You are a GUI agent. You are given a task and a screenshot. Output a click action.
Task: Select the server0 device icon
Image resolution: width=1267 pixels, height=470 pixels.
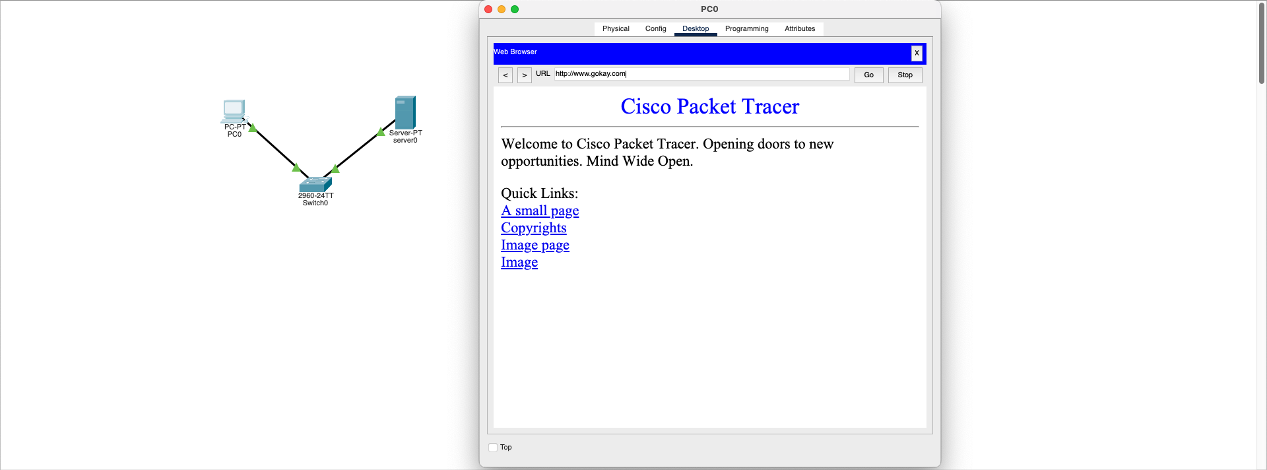point(405,112)
